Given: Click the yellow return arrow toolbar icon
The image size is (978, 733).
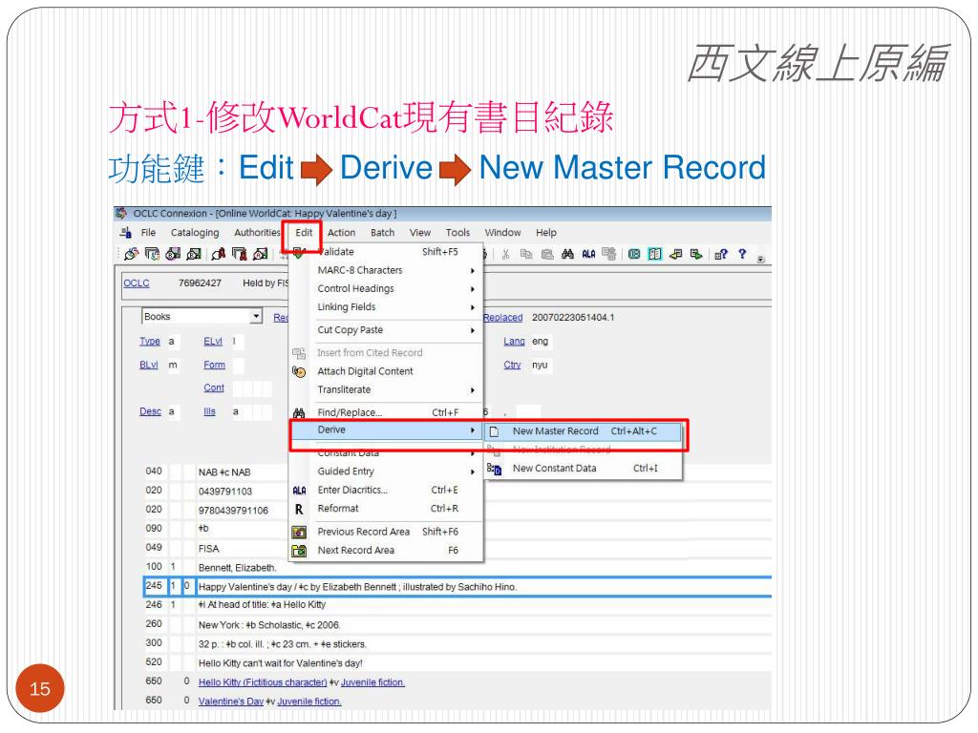Looking at the screenshot, I should pyautogui.click(x=675, y=254).
